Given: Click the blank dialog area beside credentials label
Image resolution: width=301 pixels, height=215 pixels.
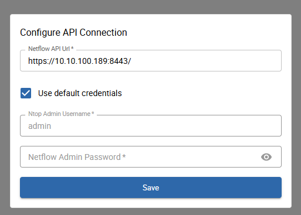Looking at the screenshot, I should (x=201, y=93).
